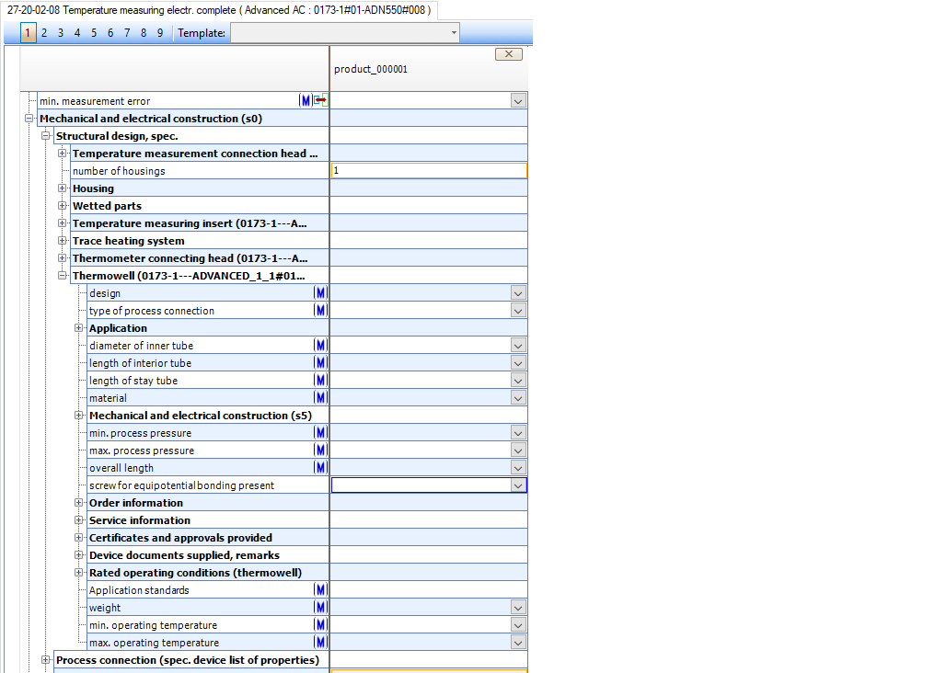Collapse the Thermowell tree node
This screenshot has width=935, height=673.
pos(63,276)
